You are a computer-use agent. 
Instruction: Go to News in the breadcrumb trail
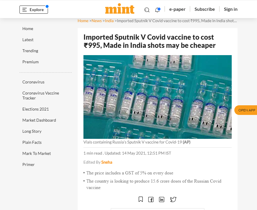tap(97, 21)
